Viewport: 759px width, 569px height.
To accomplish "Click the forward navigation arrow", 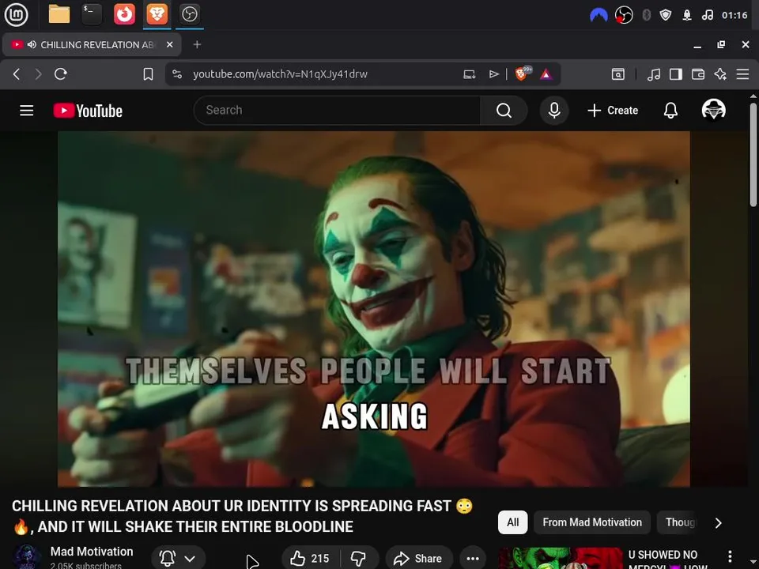I will (39, 74).
